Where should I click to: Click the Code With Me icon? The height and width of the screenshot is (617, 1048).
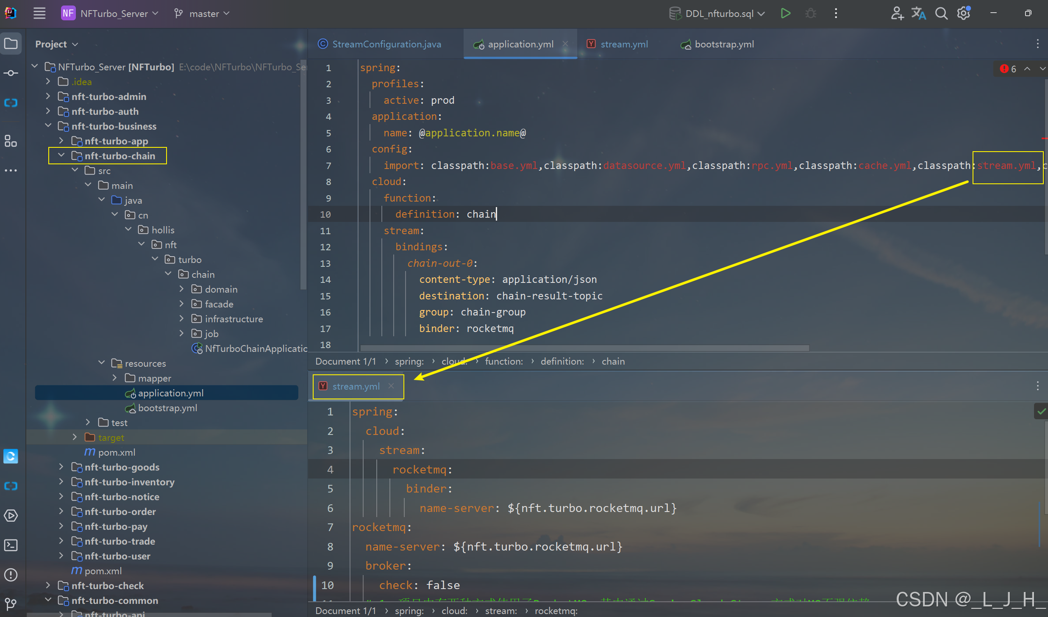[897, 14]
